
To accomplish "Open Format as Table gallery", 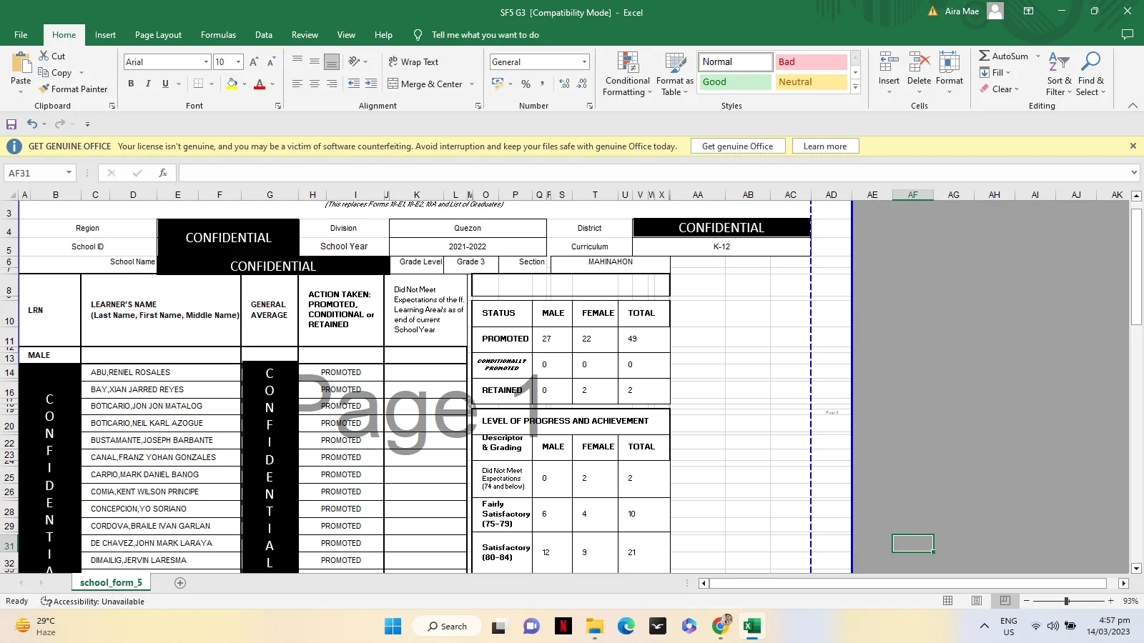I will pos(675,74).
